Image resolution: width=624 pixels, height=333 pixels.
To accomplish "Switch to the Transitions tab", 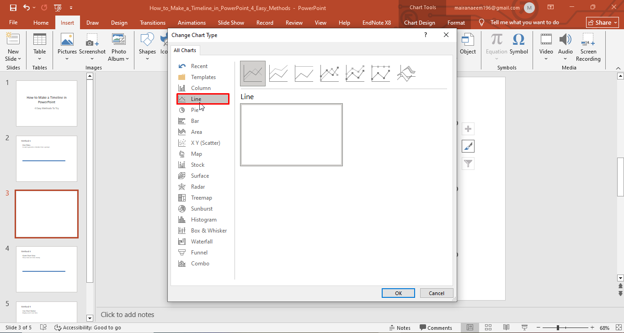I will 153,22.
